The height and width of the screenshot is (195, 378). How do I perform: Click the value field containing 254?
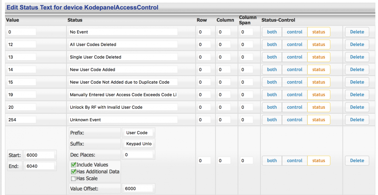tap(21, 120)
